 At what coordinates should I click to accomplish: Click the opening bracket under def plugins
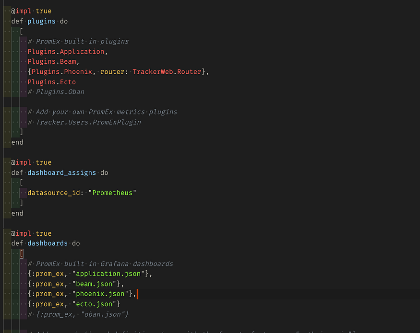[22, 32]
